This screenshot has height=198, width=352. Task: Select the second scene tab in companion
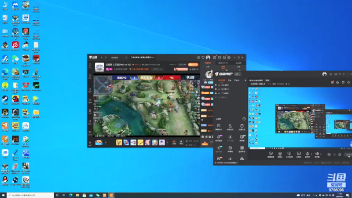230,81
